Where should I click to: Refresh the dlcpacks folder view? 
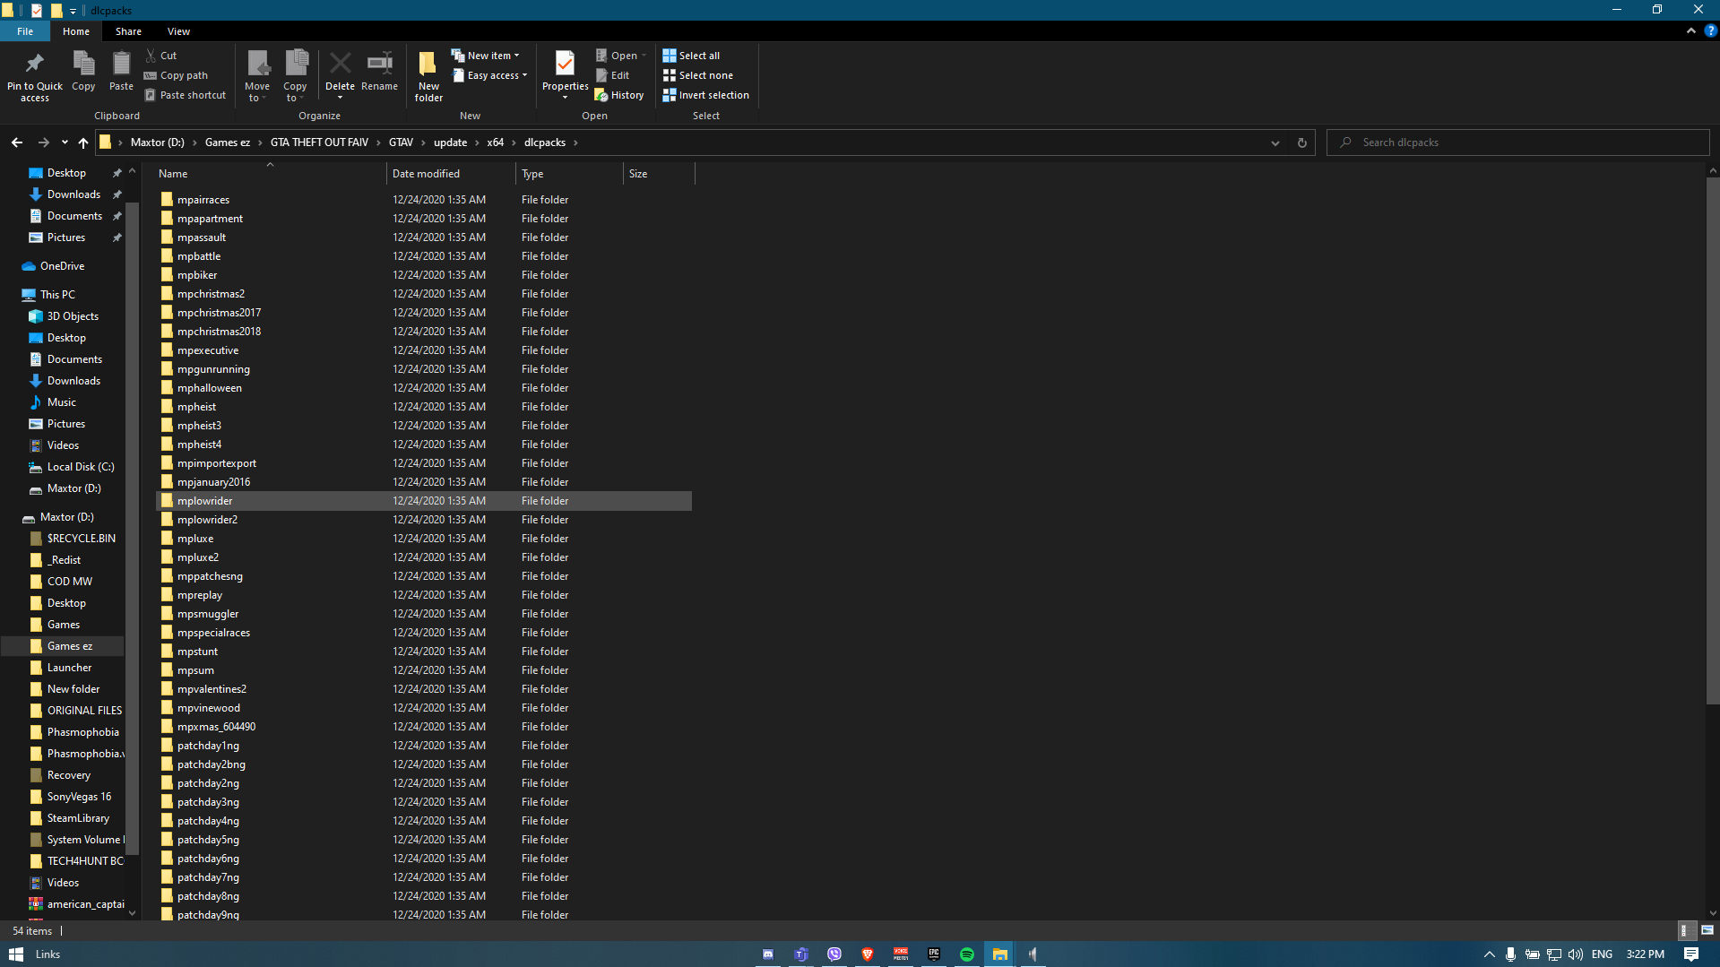(x=1302, y=142)
